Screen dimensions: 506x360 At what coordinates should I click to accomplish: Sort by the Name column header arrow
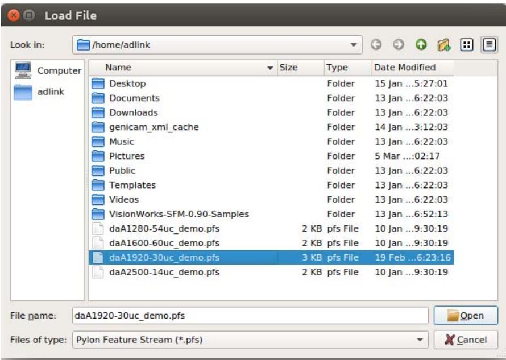[x=270, y=68]
